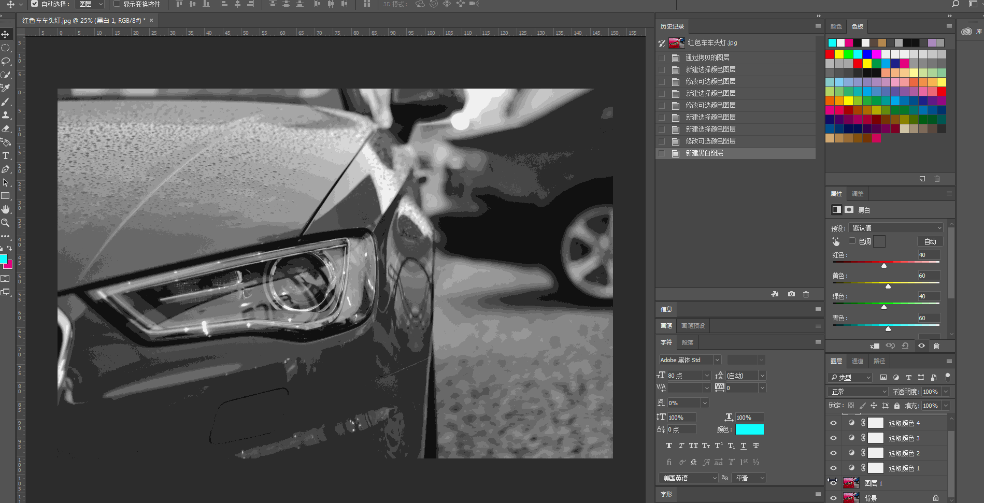Click the cyan text color swatch in Character panel
Viewport: 984px width, 503px height.
coord(749,429)
